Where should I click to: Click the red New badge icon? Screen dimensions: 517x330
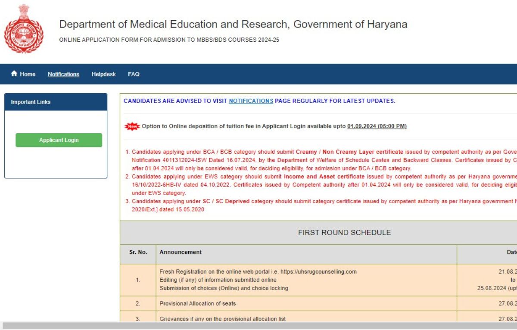point(132,126)
